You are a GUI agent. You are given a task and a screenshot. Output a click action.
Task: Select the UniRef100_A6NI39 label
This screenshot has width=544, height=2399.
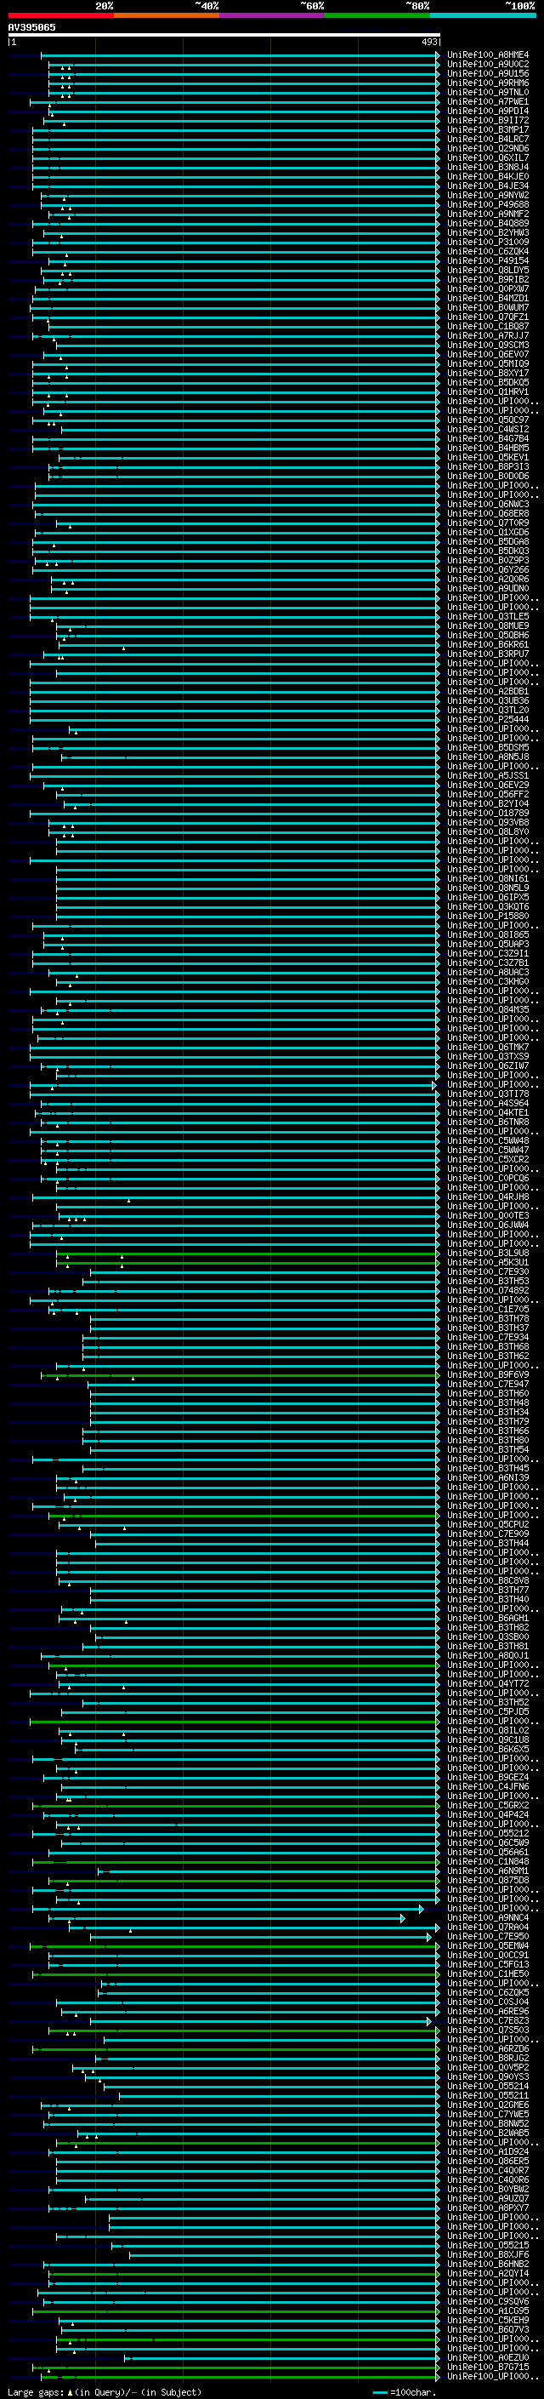pos(488,1477)
